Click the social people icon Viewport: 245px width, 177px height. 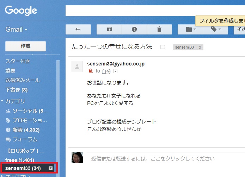8,111
